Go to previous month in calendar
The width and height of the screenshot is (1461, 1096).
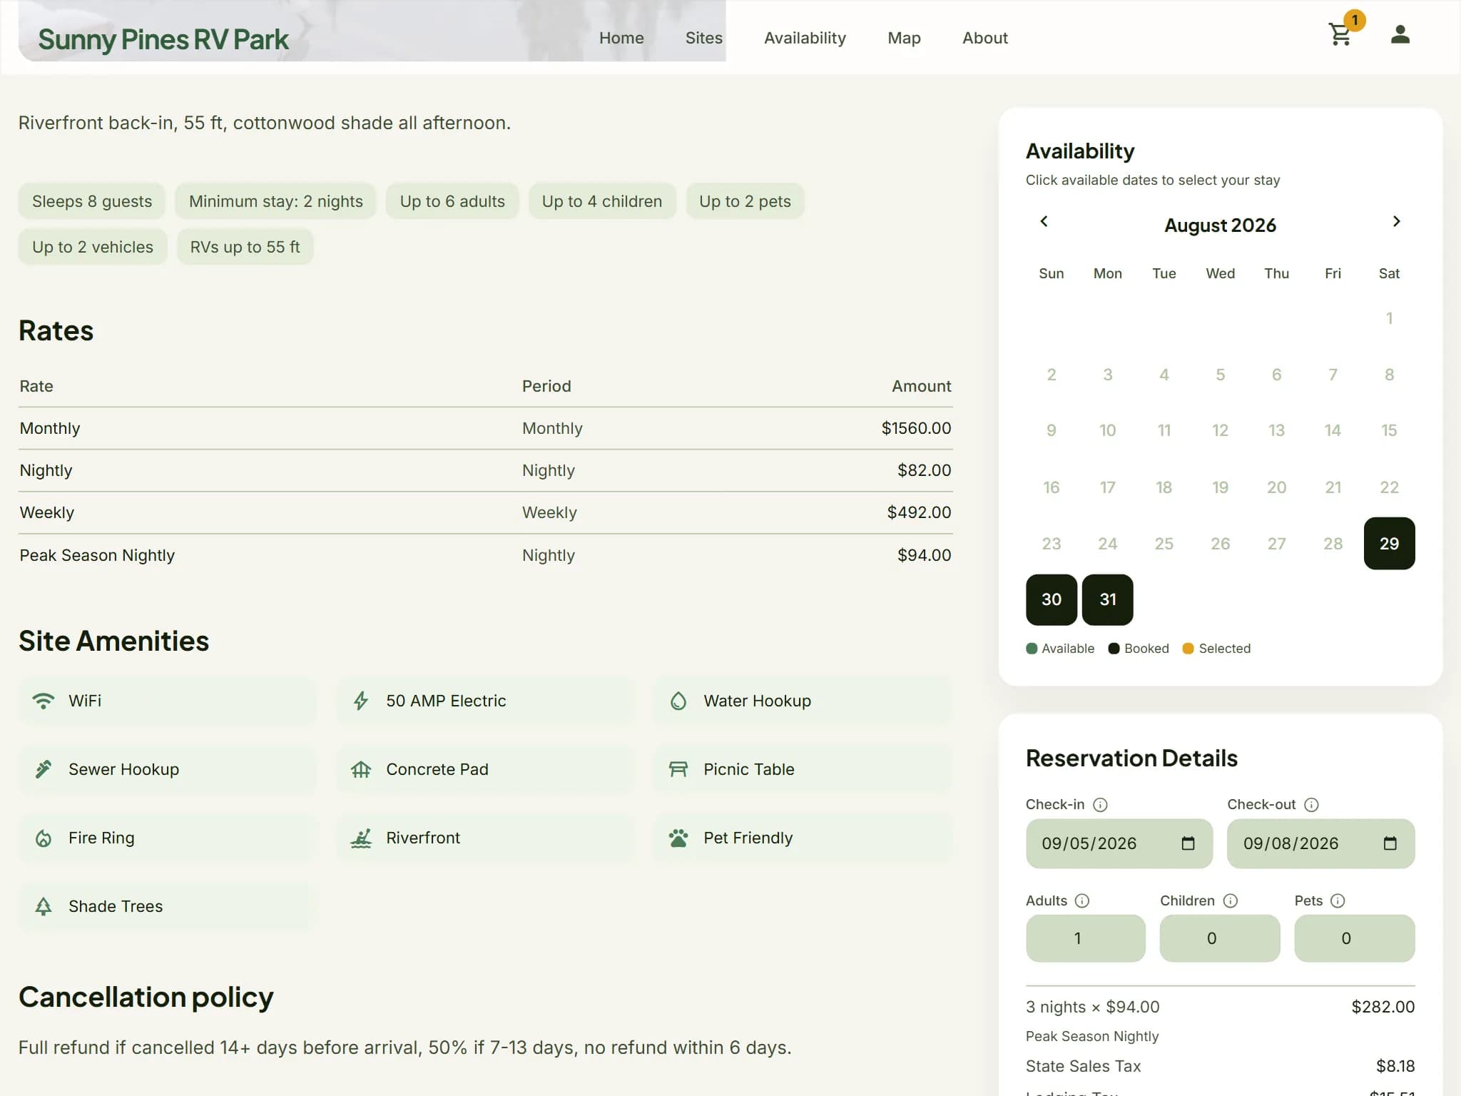[x=1044, y=221]
